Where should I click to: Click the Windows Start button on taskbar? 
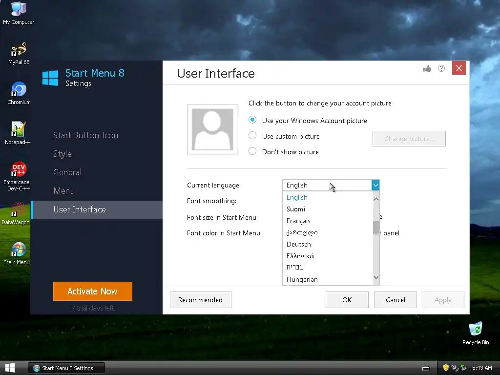pos(10,368)
